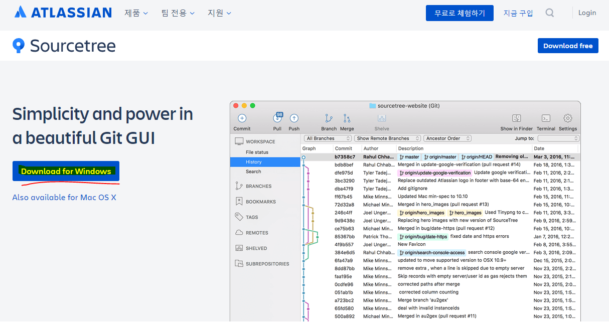Open the Settings gear icon

point(568,118)
